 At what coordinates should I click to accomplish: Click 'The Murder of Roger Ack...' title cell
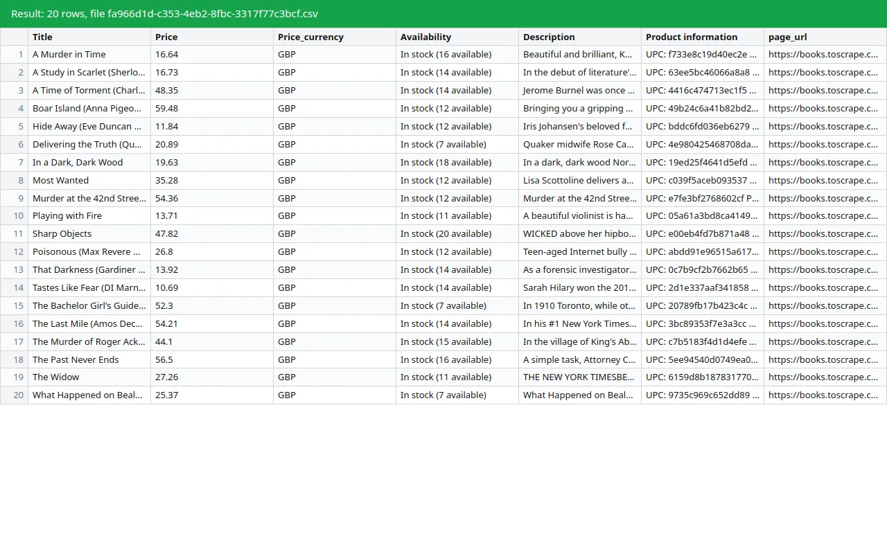click(x=89, y=342)
